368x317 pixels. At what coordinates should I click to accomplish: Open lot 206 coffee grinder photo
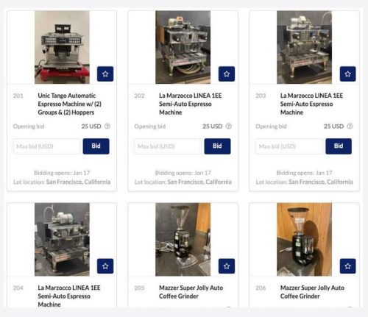304,239
